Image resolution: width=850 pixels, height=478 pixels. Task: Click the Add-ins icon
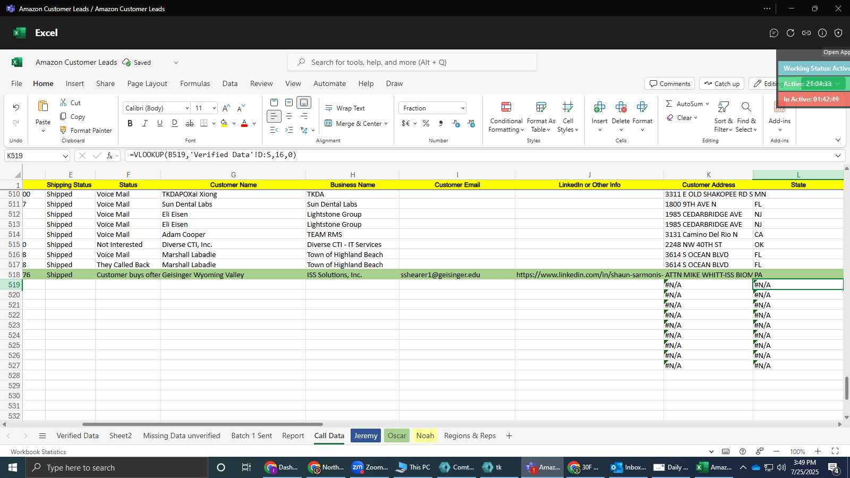pos(779,107)
